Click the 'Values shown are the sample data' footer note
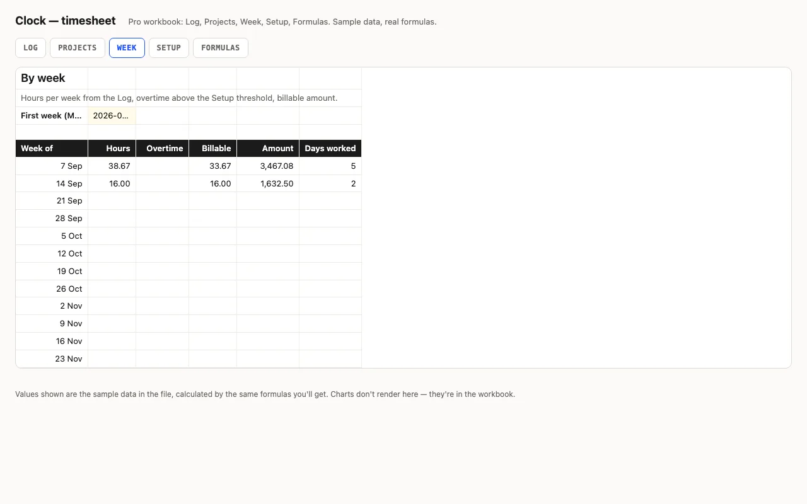Screen dimensions: 807x504 coord(265,394)
